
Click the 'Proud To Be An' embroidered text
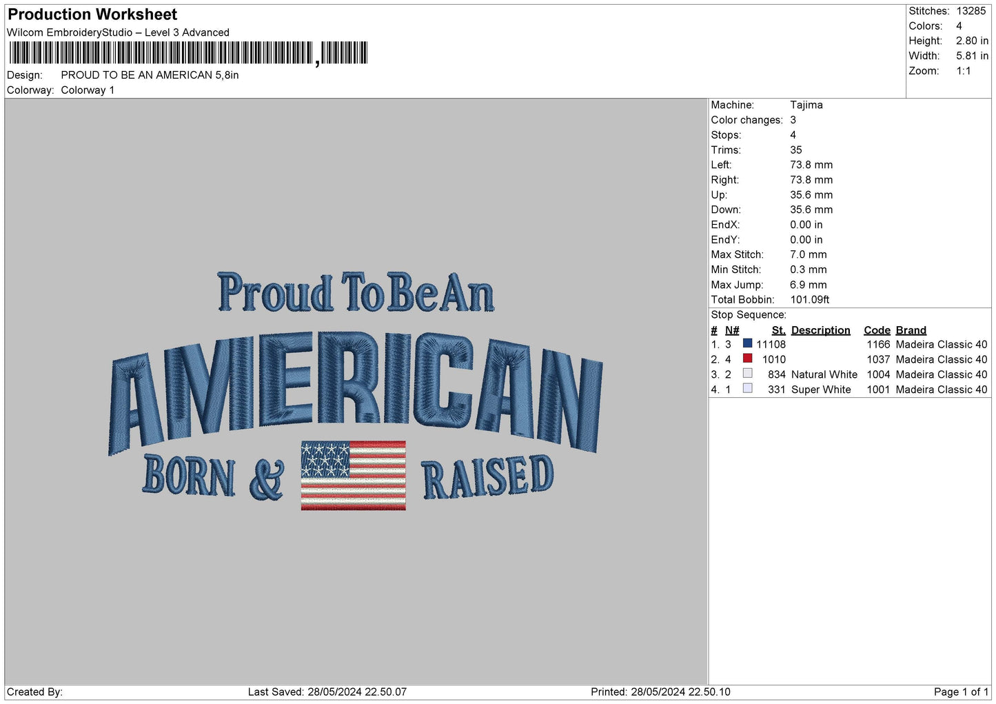[356, 293]
